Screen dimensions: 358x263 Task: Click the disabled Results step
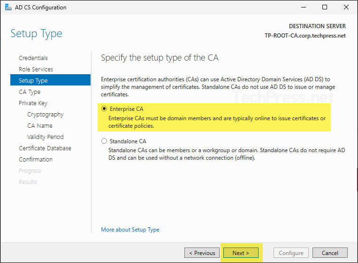pyautogui.click(x=28, y=182)
